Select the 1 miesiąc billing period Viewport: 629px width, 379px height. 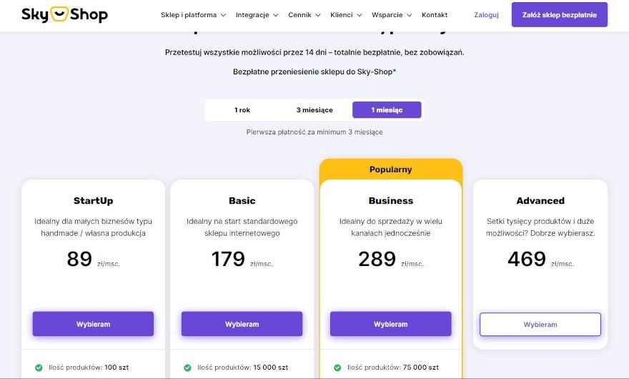(387, 110)
